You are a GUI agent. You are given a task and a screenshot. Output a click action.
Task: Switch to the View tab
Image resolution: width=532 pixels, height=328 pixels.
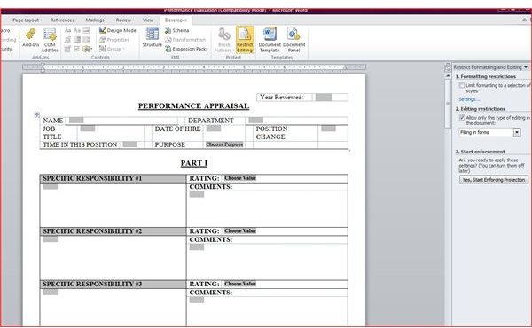tap(148, 20)
